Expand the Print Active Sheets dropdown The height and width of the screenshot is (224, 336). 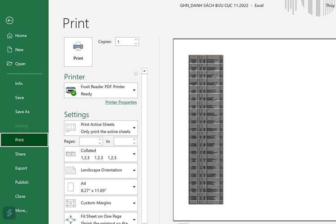tap(101, 128)
